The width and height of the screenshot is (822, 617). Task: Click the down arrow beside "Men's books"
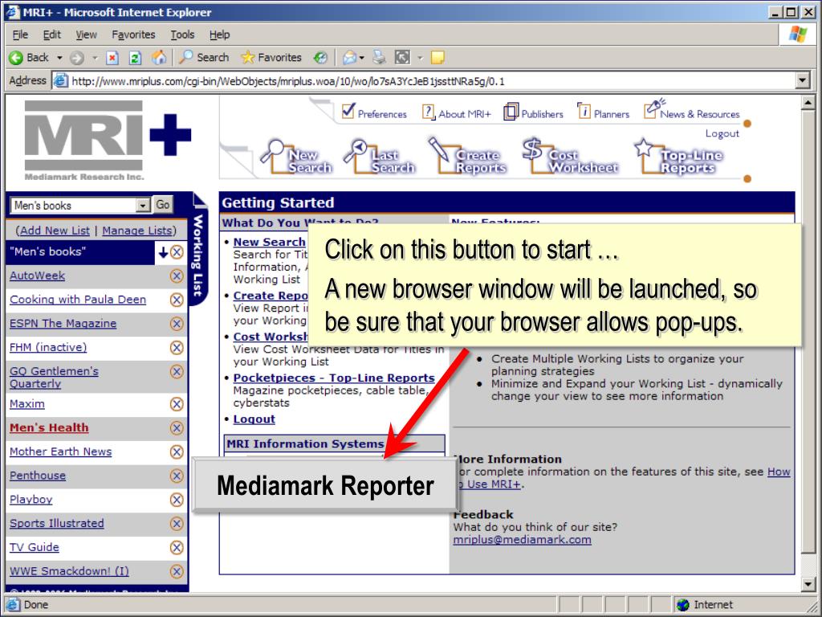pyautogui.click(x=163, y=252)
